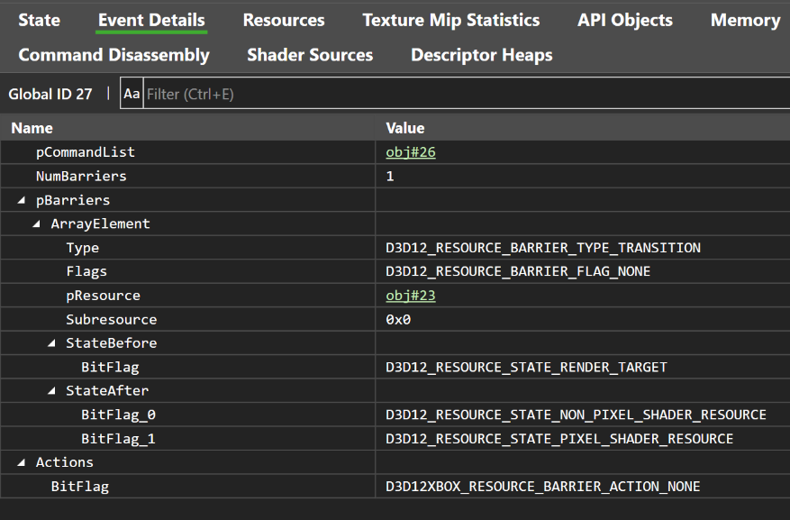This screenshot has height=520, width=790.
Task: Click the D3D12_RESOURCE_STATE_RENDER_TARGET value
Action: click(x=526, y=368)
